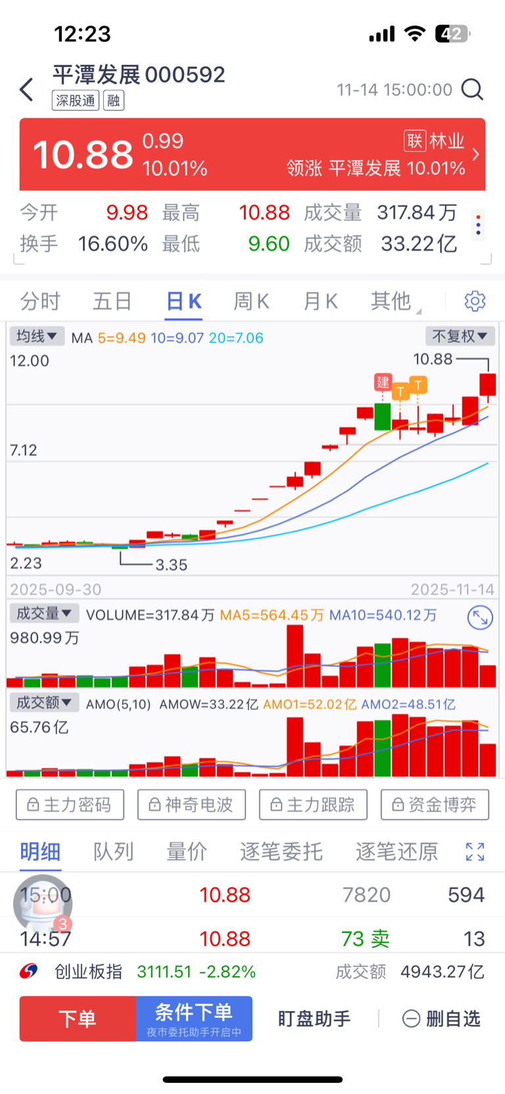Tap the tallest red volume bar
This screenshot has width=505, height=1094.
pos(295,656)
